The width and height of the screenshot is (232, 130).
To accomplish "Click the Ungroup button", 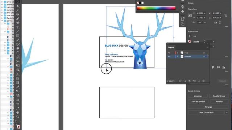I will [198, 96].
